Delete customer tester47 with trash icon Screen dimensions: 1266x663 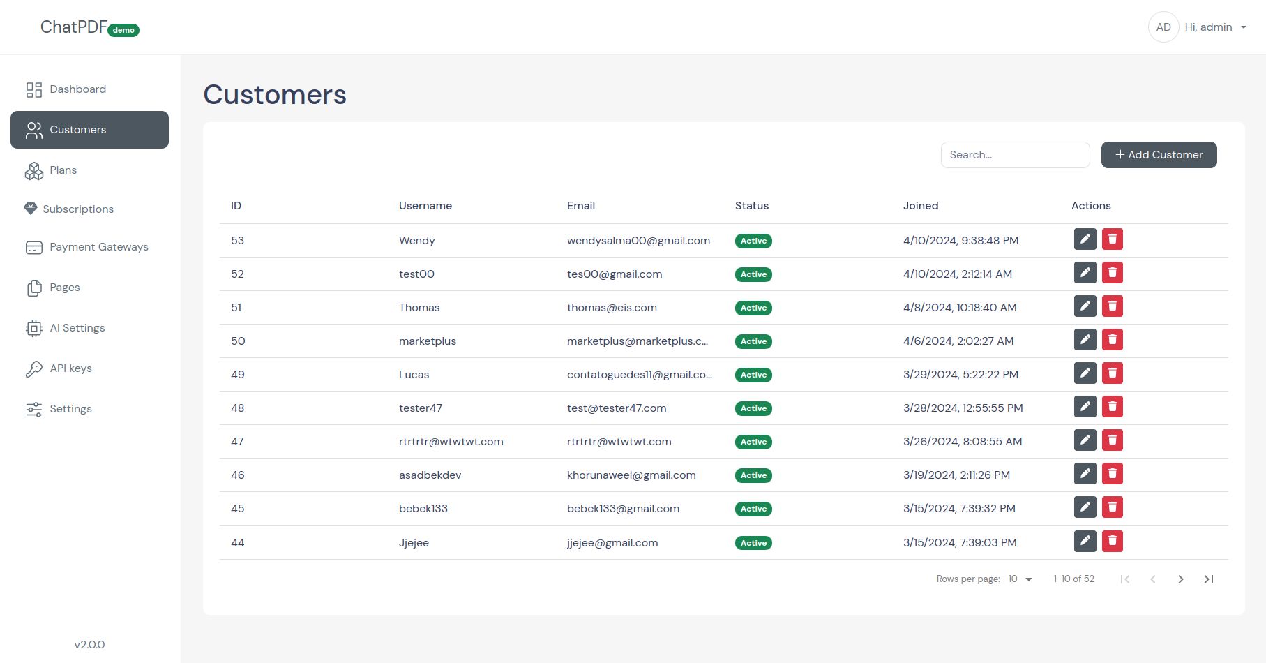click(x=1113, y=407)
